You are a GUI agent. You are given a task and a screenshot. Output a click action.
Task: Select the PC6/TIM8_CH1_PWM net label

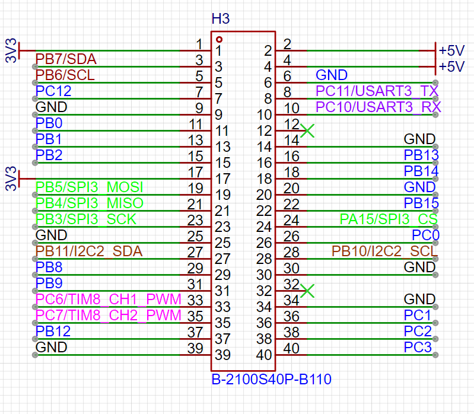pyautogui.click(x=109, y=299)
